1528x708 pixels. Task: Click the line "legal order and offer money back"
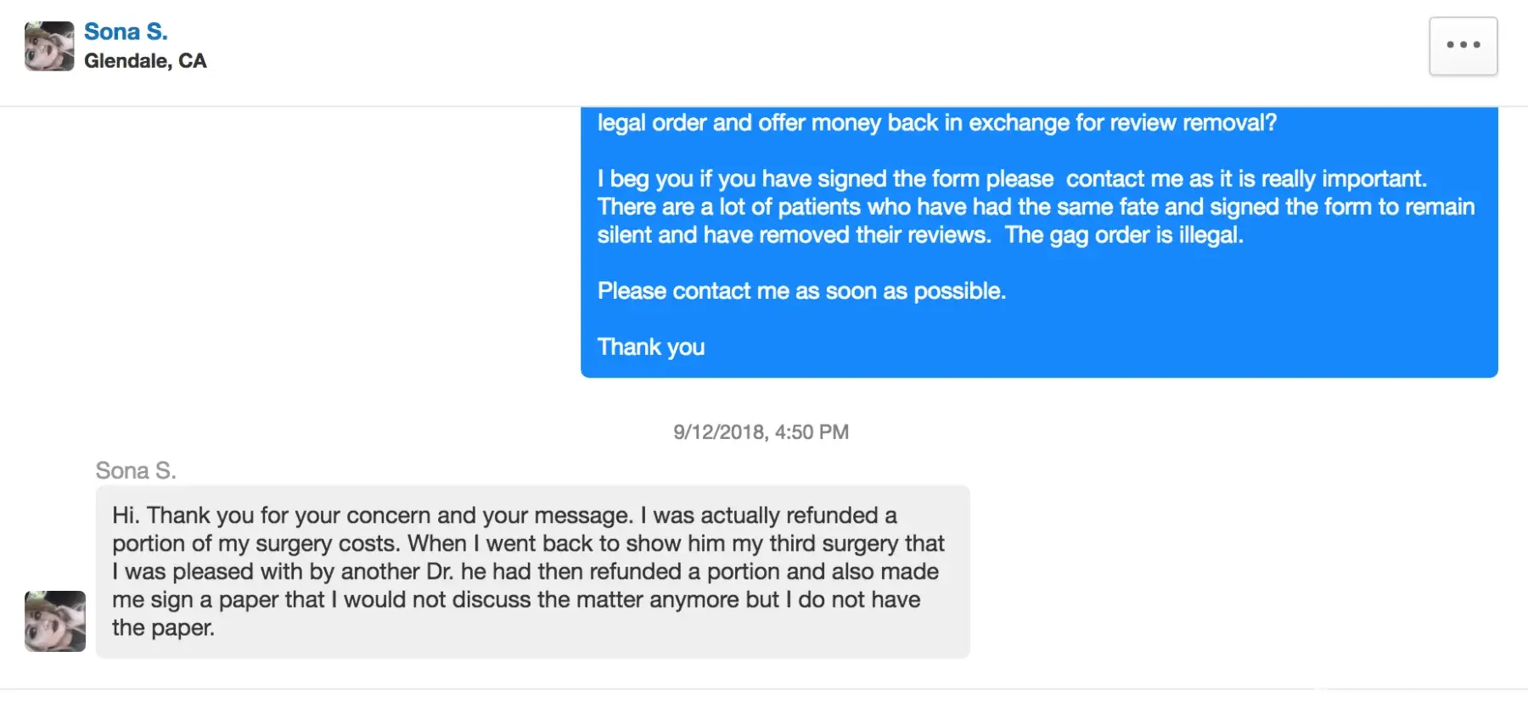[936, 123]
